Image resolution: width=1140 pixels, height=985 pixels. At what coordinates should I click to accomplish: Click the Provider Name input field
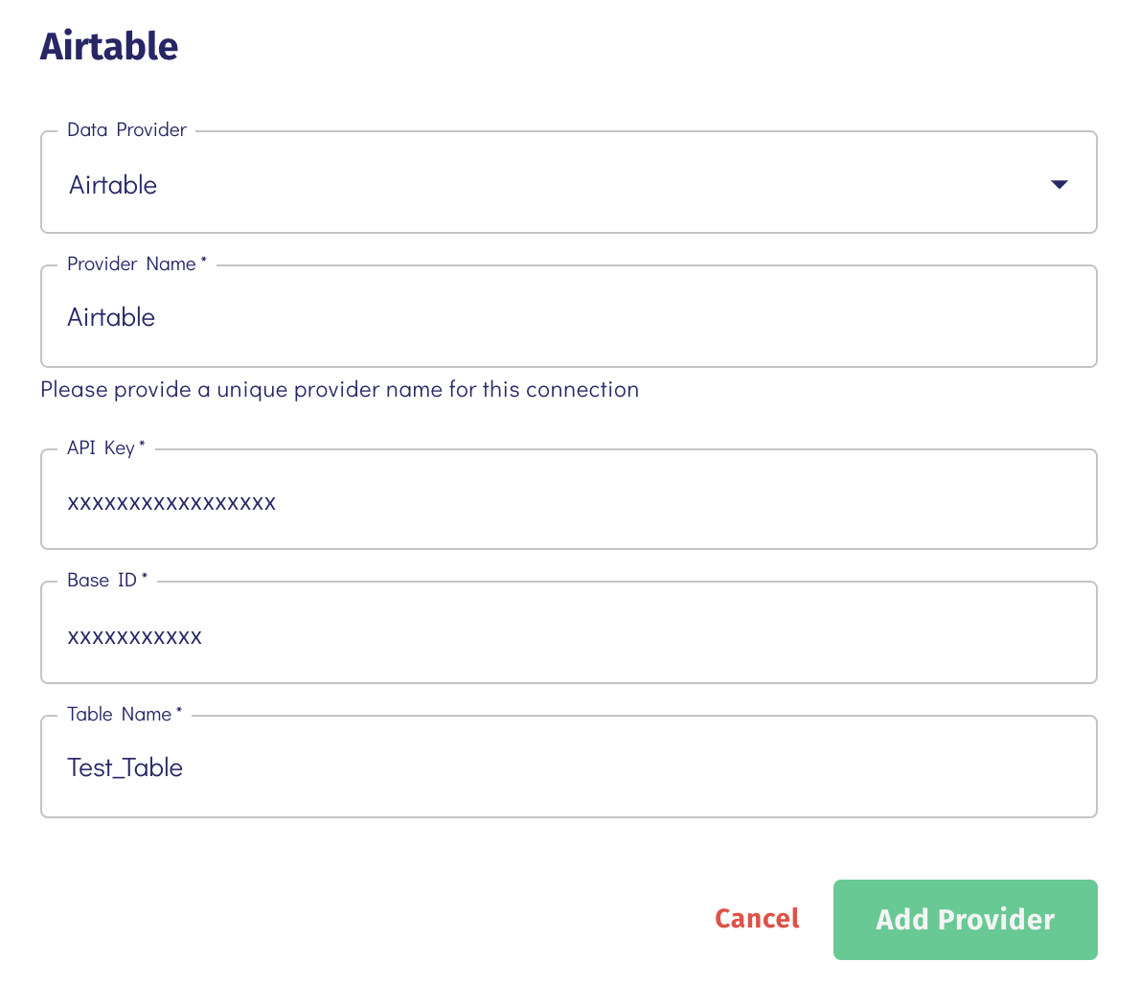pos(568,316)
